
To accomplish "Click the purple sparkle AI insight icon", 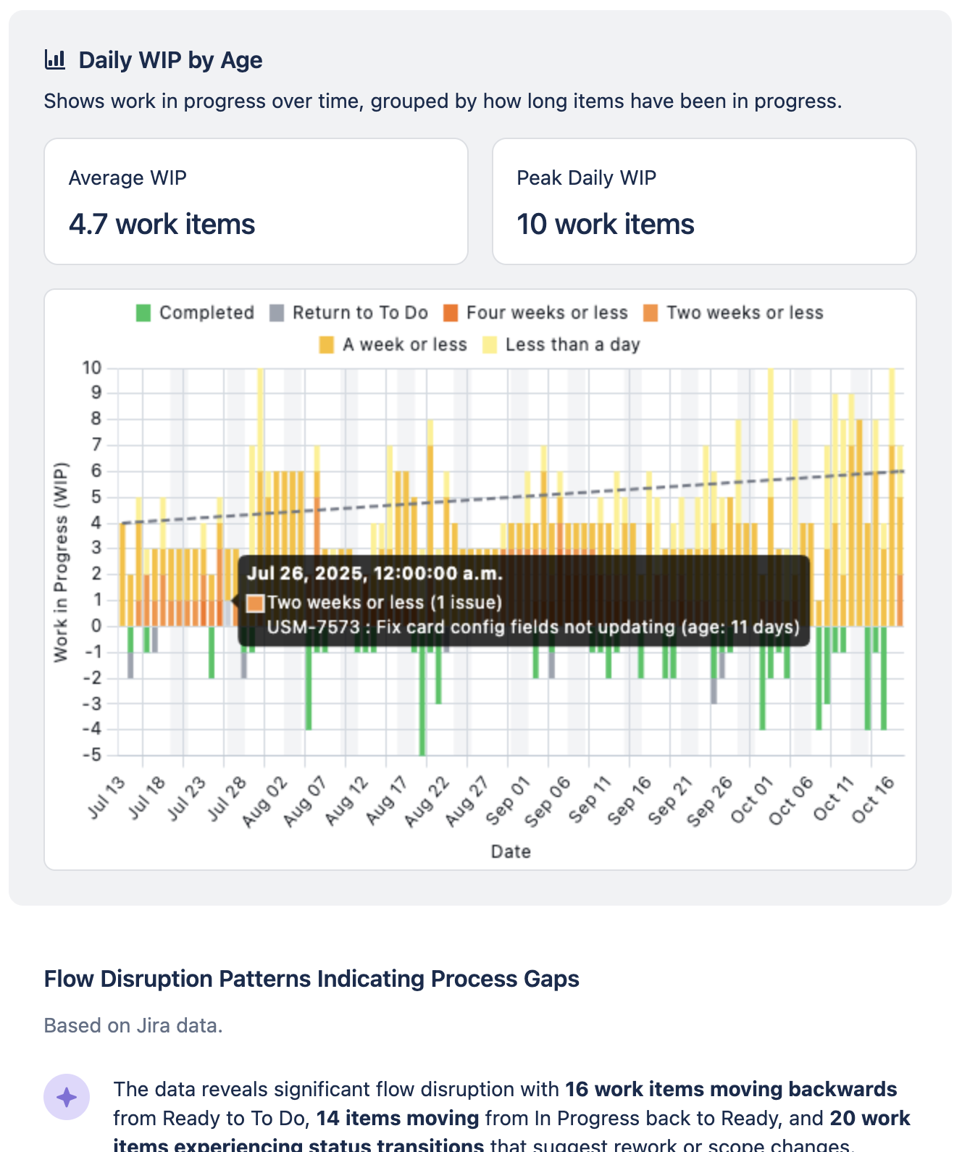I will tap(67, 1097).
